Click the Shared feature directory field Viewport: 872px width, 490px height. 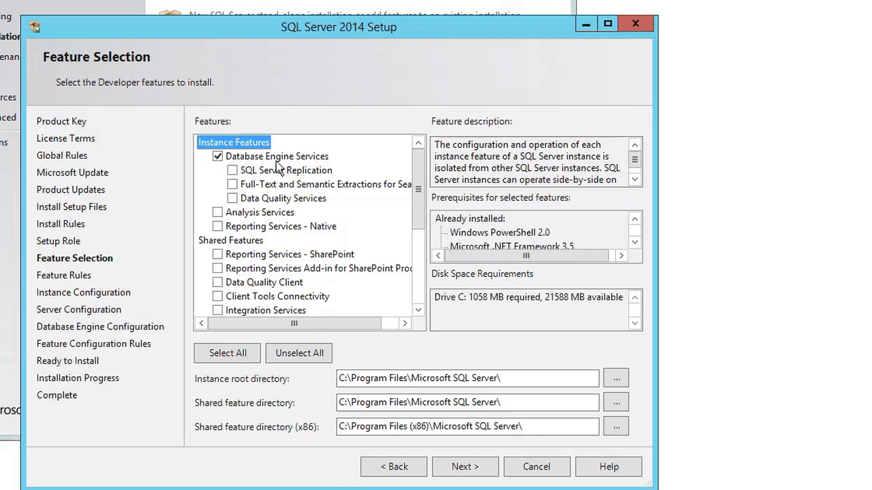tap(467, 402)
